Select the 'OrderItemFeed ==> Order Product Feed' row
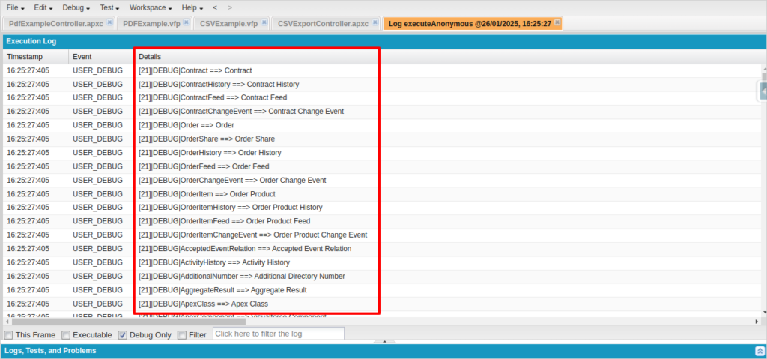Image resolution: width=767 pixels, height=359 pixels. pyautogui.click(x=382, y=221)
